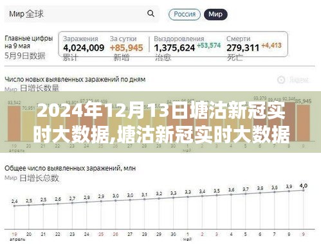Image resolution: width=321 pixels, height=244 pixels.
Task: Click the За сутки label
Action: coord(123,39)
